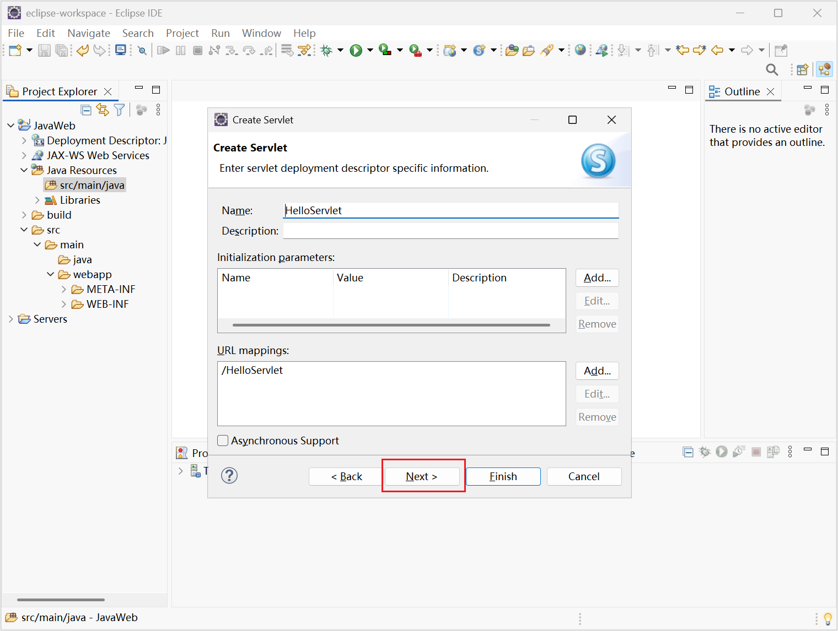Viewport: 838px width, 631px height.
Task: Click the Step Into icon
Action: click(x=232, y=51)
